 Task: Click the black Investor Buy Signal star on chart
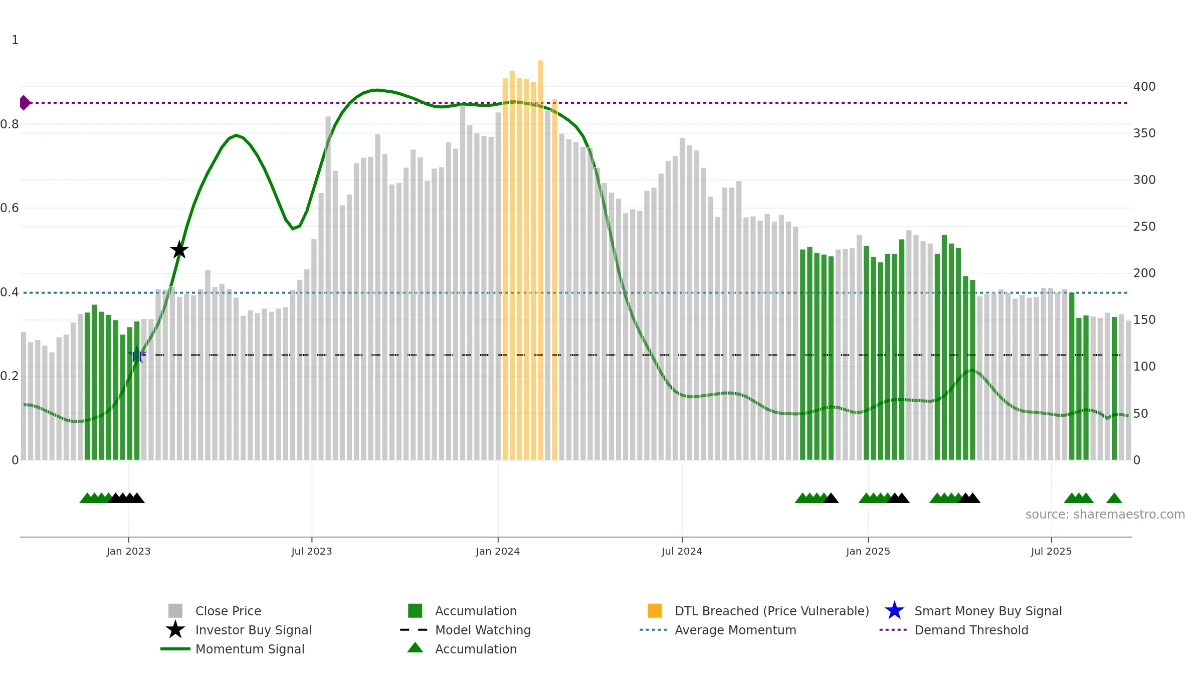coord(179,250)
